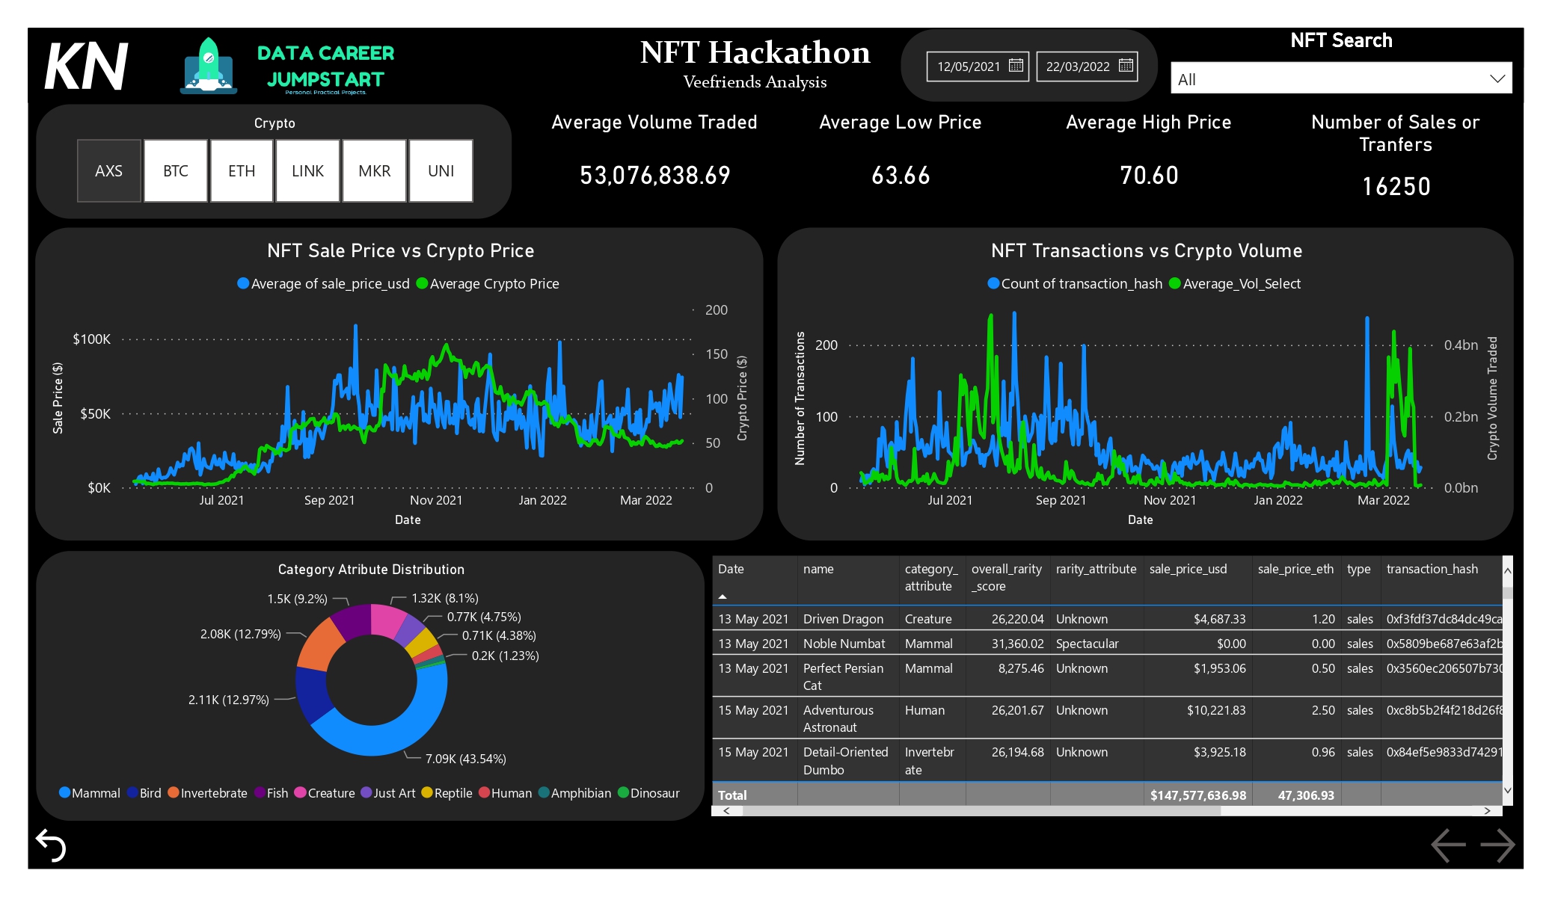1552x897 pixels.
Task: Click Invertebrate legend swatch
Action: click(x=174, y=792)
